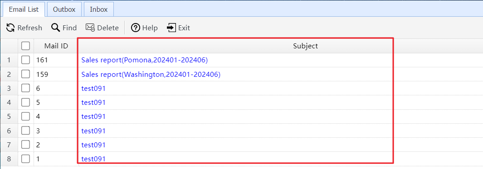
Task: Check the box for Mail ID 161
Action: point(25,60)
